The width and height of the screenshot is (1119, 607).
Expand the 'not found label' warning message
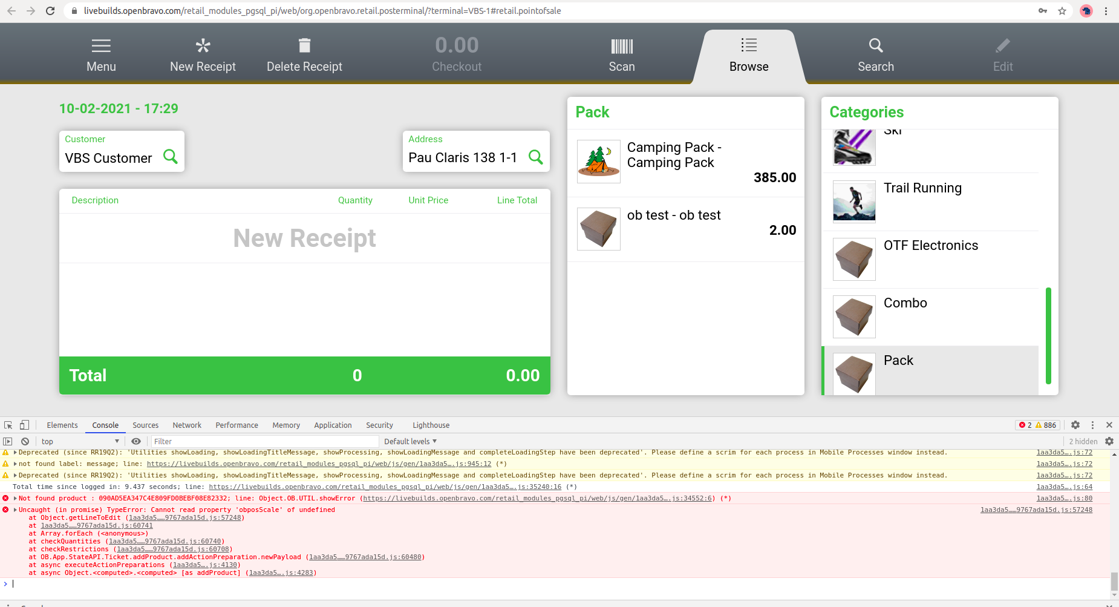coord(15,464)
